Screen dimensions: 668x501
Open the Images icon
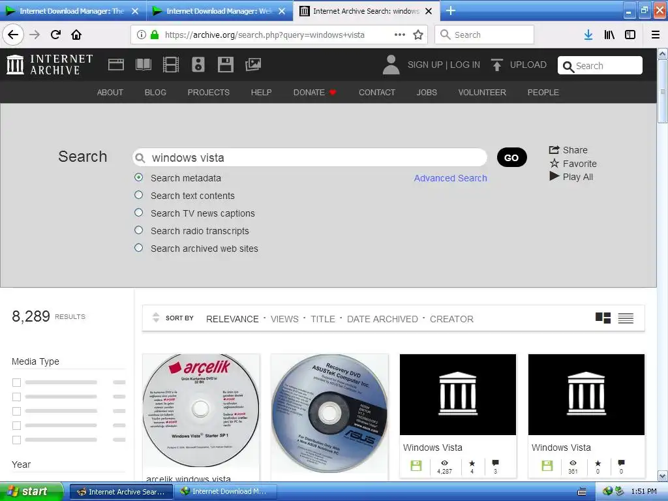click(x=253, y=65)
